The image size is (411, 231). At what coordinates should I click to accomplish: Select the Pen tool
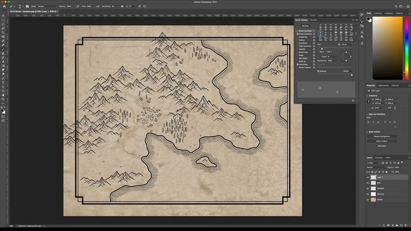3,78
